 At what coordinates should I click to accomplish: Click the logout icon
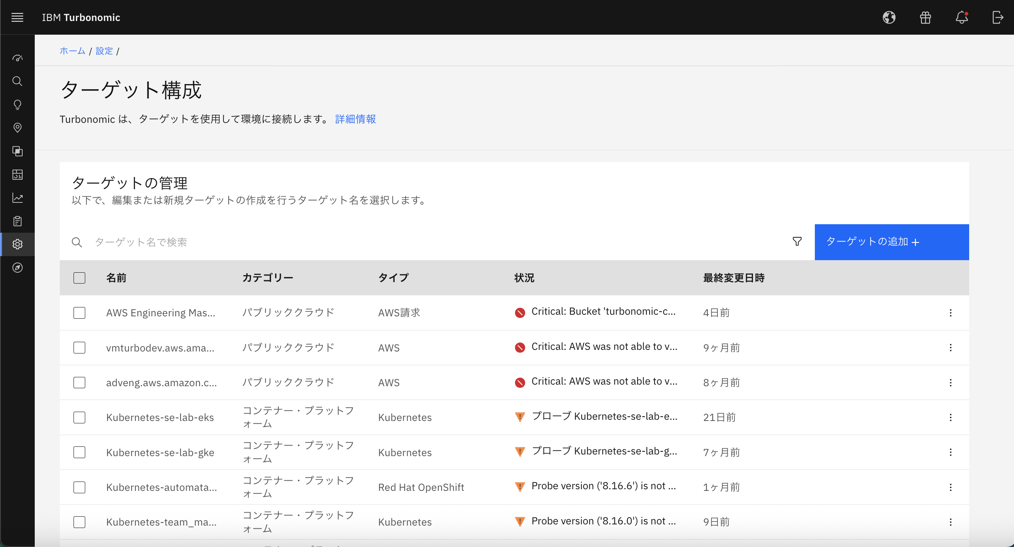[997, 17]
